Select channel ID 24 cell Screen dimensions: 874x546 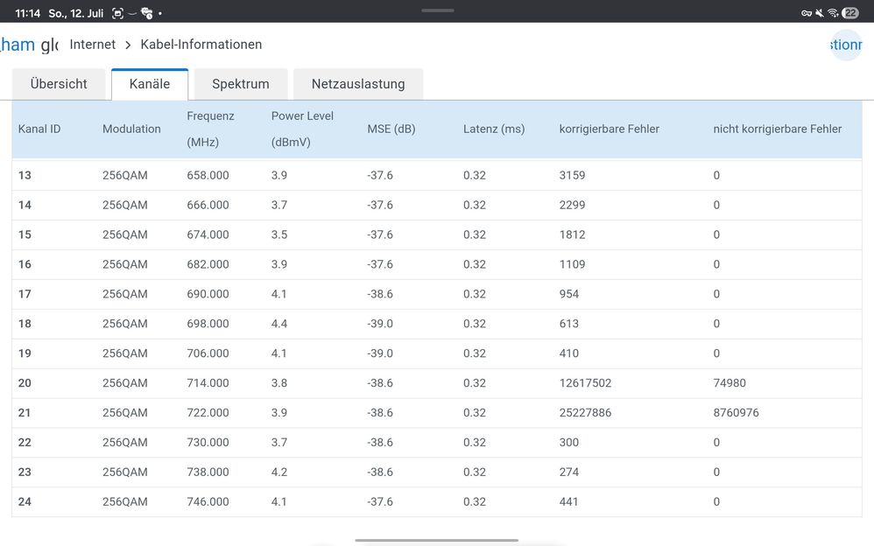point(25,502)
